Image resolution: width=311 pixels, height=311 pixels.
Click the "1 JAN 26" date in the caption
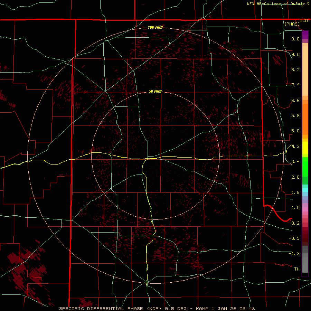pos(225,309)
